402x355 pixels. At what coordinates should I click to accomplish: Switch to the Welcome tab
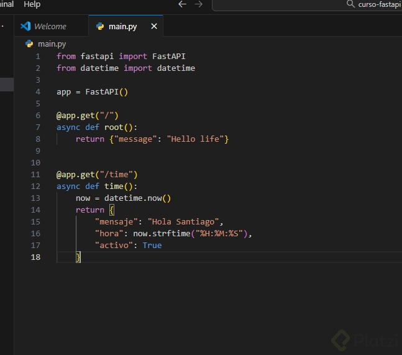pyautogui.click(x=50, y=26)
